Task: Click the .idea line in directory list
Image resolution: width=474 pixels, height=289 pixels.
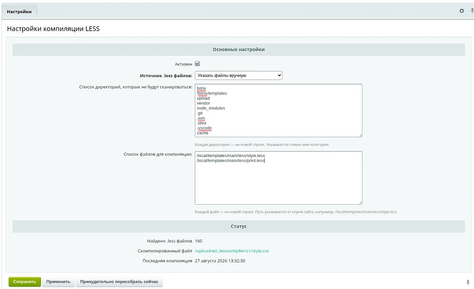Action: (x=202, y=123)
